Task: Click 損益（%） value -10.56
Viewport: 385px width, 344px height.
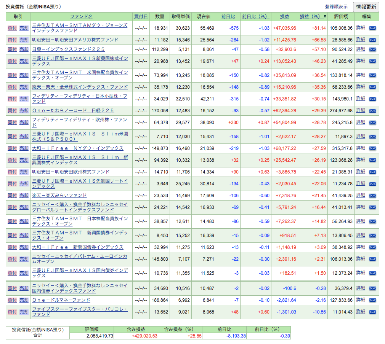Action: point(319,312)
